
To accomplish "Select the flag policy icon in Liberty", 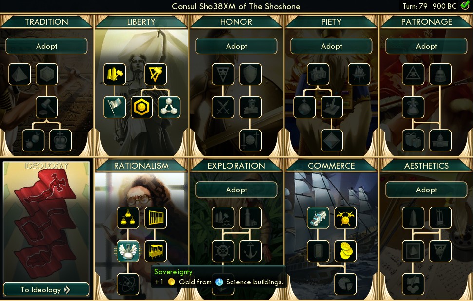I will pyautogui.click(x=114, y=107).
